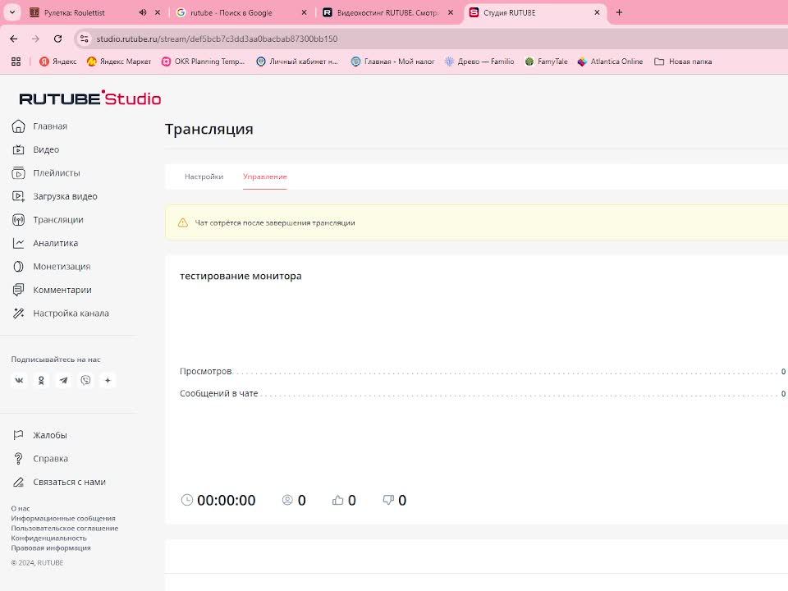This screenshot has width=788, height=591.
Task: Reload the page with refresh button
Action: click(x=57, y=39)
